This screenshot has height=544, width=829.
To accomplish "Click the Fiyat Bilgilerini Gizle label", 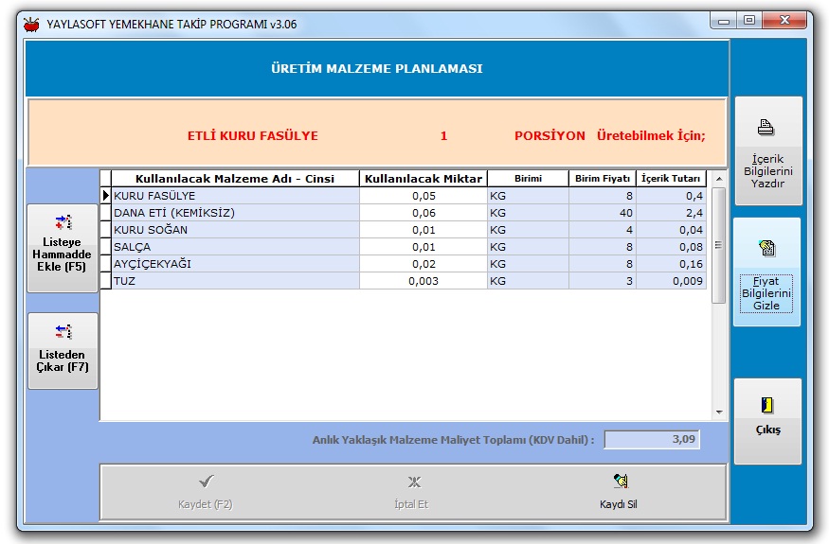I will pos(766,293).
